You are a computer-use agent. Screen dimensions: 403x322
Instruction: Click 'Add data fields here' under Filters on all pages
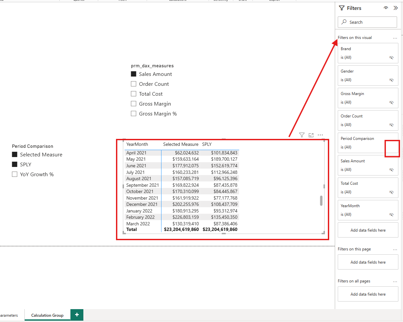[368, 294]
